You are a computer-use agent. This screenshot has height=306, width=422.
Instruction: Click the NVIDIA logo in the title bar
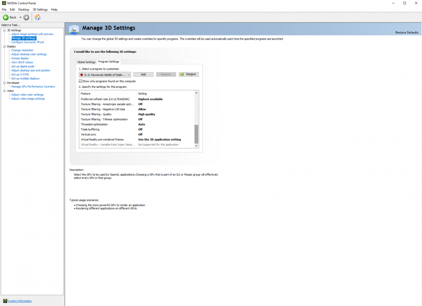point(3,3)
